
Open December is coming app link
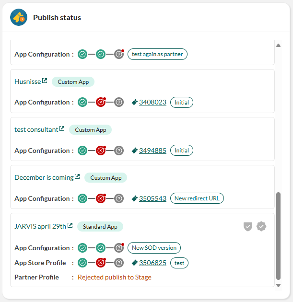[44, 177]
